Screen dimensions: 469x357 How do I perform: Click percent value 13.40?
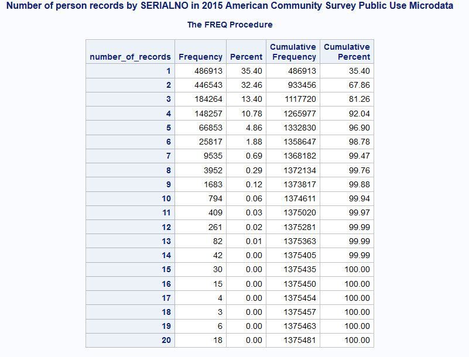point(252,99)
